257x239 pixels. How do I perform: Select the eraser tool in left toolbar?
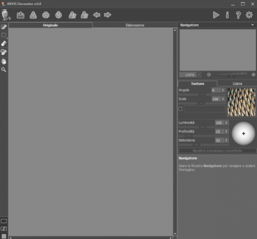[x=4, y=43]
